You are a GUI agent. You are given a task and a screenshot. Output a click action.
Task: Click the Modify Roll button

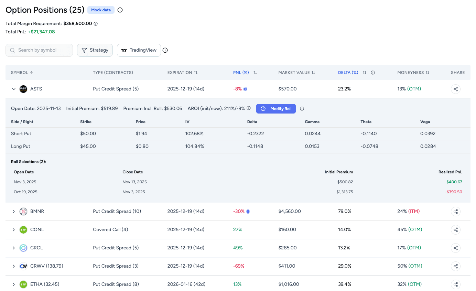coord(276,108)
